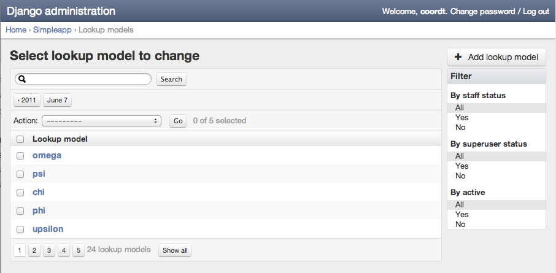This screenshot has height=273, width=556.
Task: Show only active Yes entries
Action: [x=461, y=215]
